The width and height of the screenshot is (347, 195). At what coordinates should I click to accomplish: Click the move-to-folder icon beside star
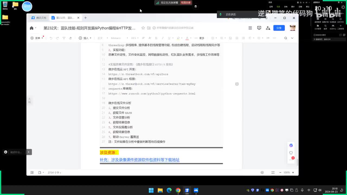(149, 28)
